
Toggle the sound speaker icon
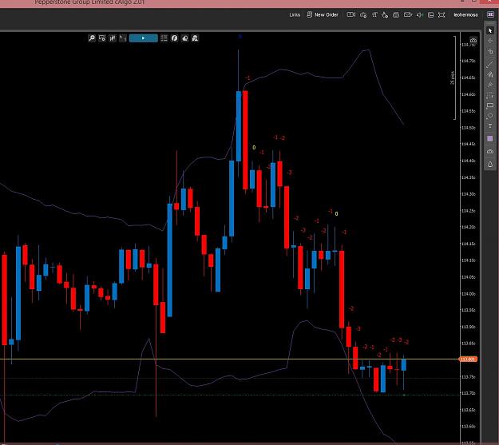420,14
